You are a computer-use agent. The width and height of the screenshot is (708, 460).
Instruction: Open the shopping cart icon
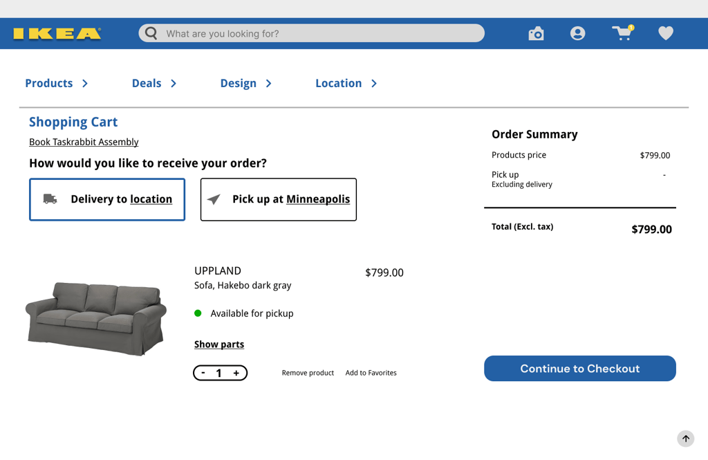(x=623, y=33)
